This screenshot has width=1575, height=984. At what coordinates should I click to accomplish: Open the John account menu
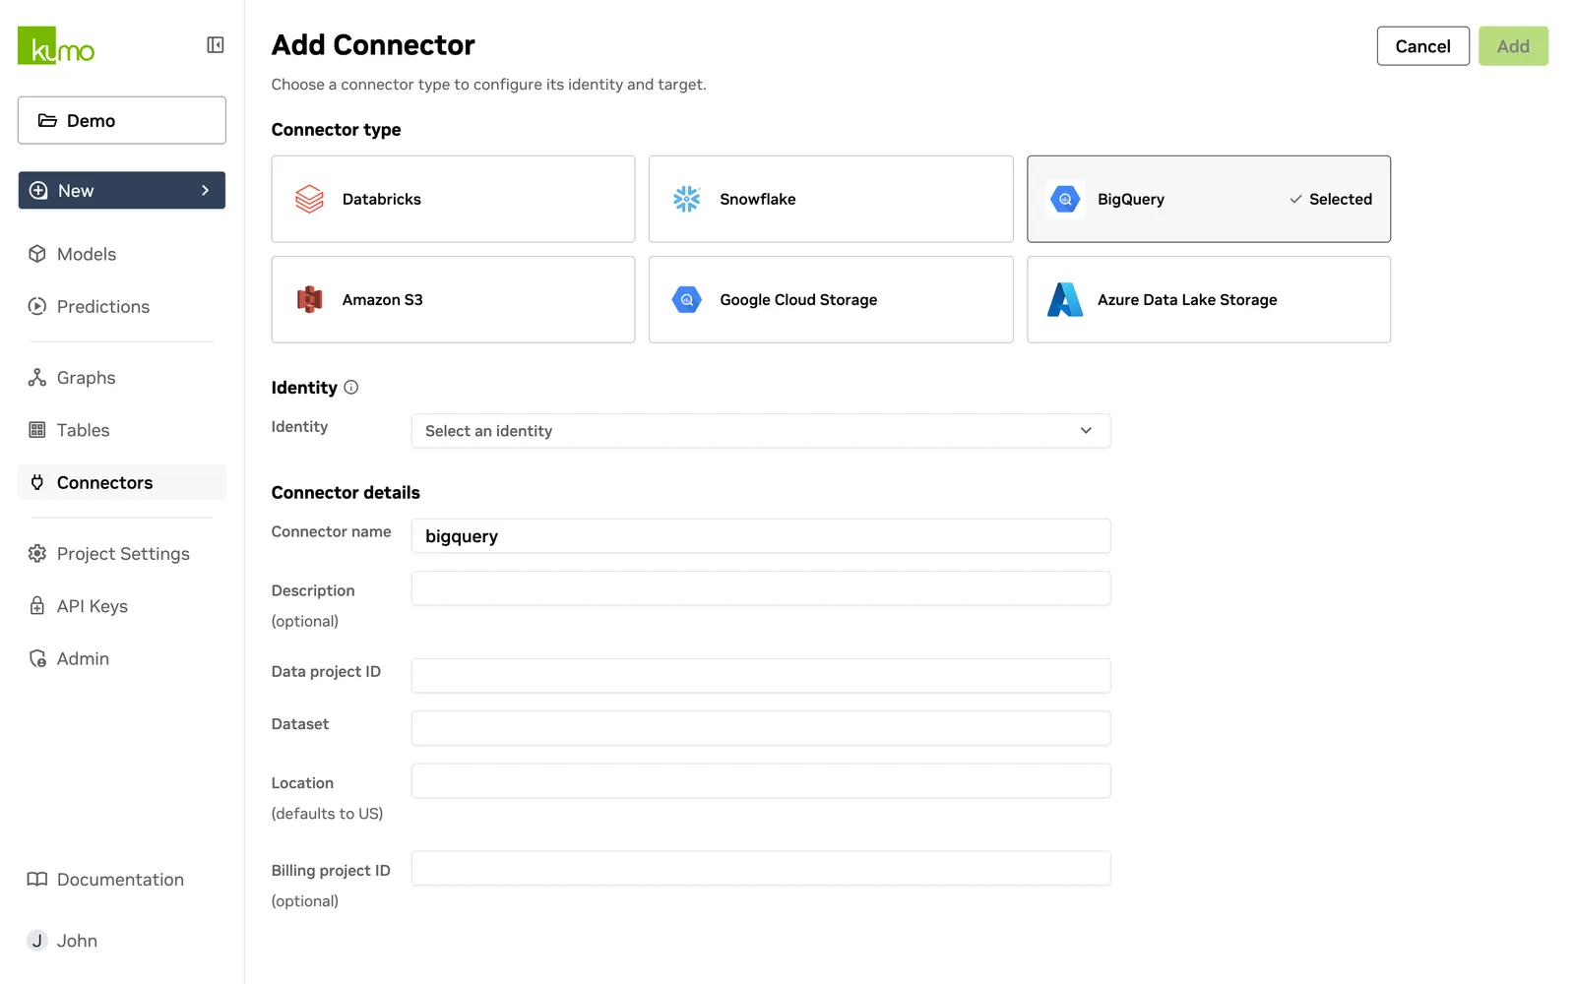pos(122,941)
